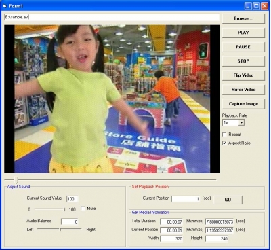Uncheck the Aspect Ratio option

(224, 143)
